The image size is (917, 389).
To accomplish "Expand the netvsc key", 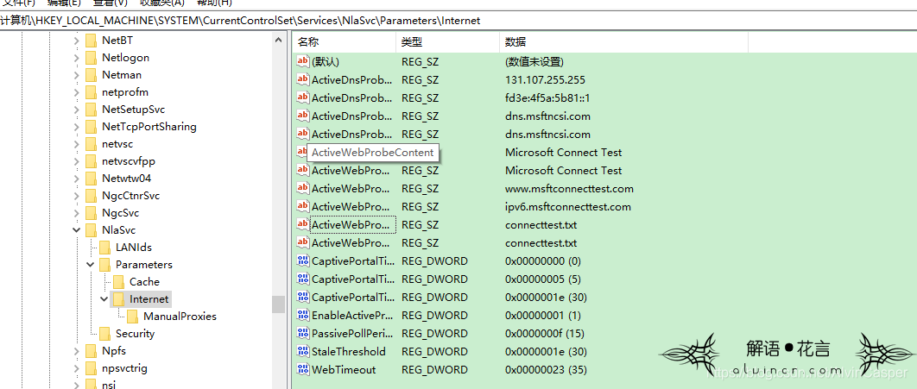I will (x=77, y=144).
